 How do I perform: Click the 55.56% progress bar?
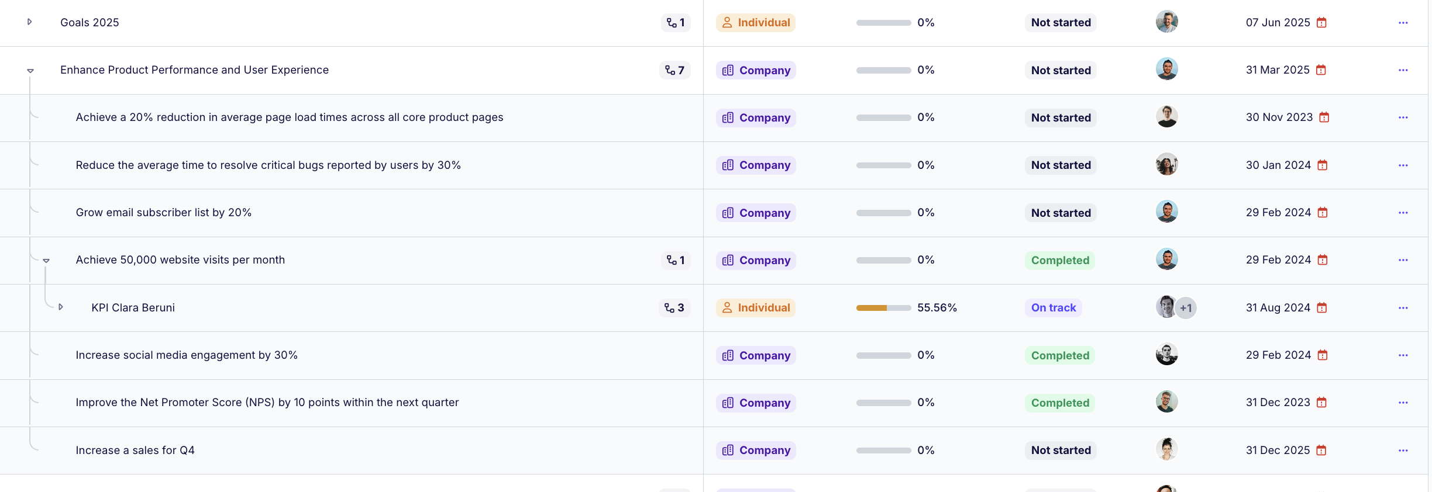883,308
